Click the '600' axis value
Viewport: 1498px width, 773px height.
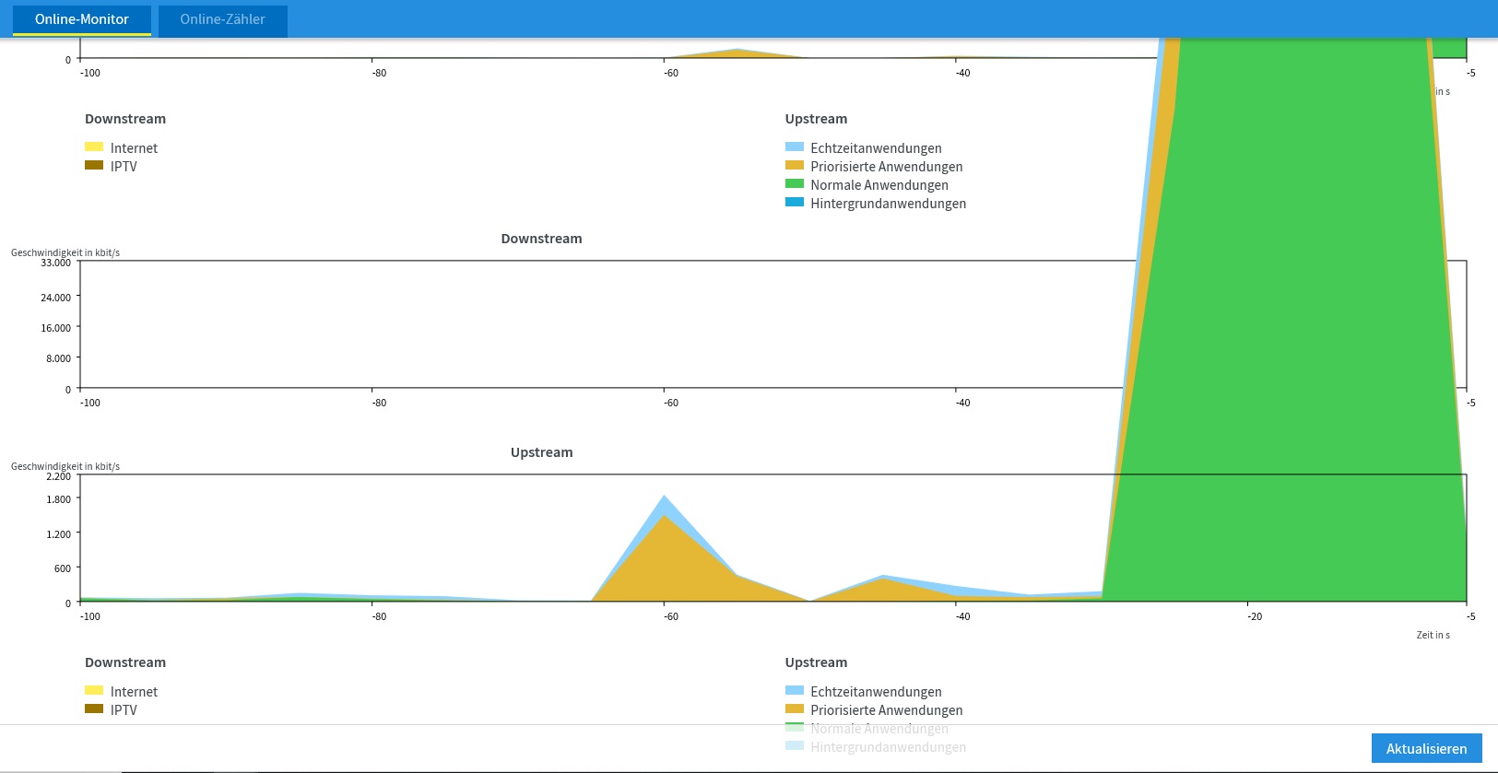pos(62,568)
